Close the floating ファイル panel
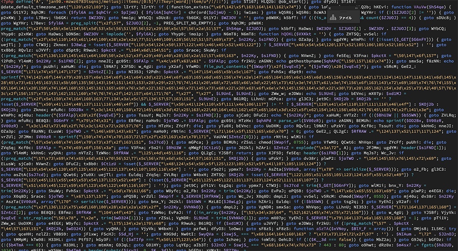 pos(330,9)
